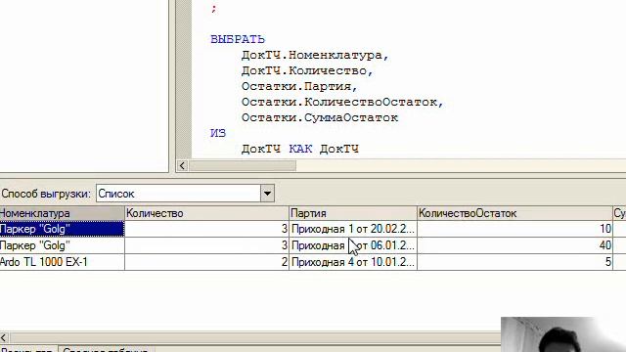Viewport: 626px width, 352px height.
Task: Click the Партия column header
Action: click(353, 213)
